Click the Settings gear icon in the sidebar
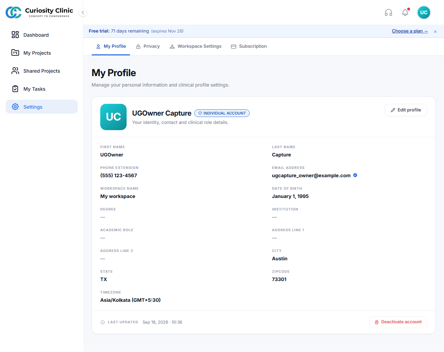Screen dimensions: 444x352 tap(15, 107)
